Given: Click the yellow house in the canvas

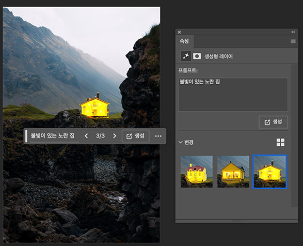Looking at the screenshot, I should (95, 106).
